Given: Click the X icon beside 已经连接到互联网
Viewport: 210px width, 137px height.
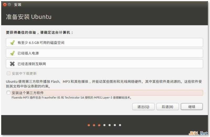Looking at the screenshot, I should [x=12, y=64].
